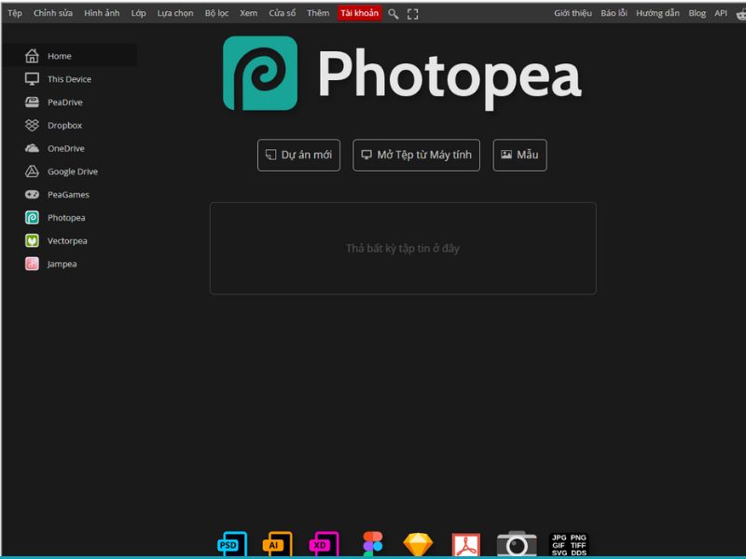Open the Tệp menu
This screenshot has height=559, width=746.
(x=14, y=13)
